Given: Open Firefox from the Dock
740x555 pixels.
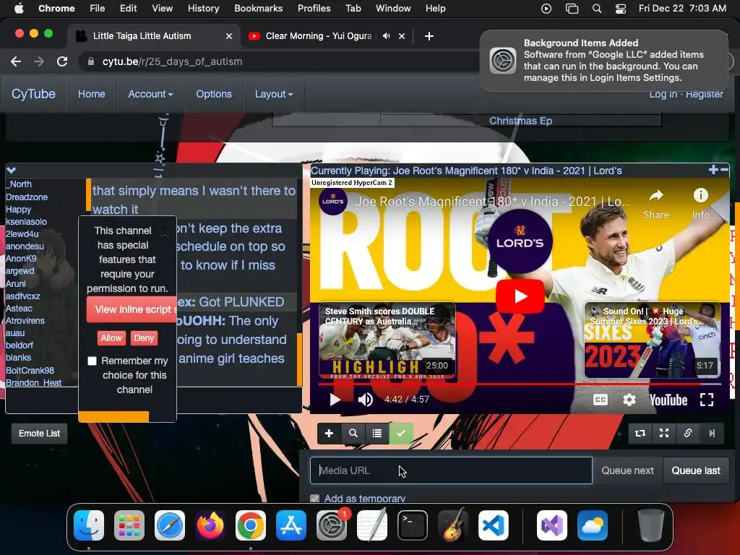Looking at the screenshot, I should click(210, 525).
